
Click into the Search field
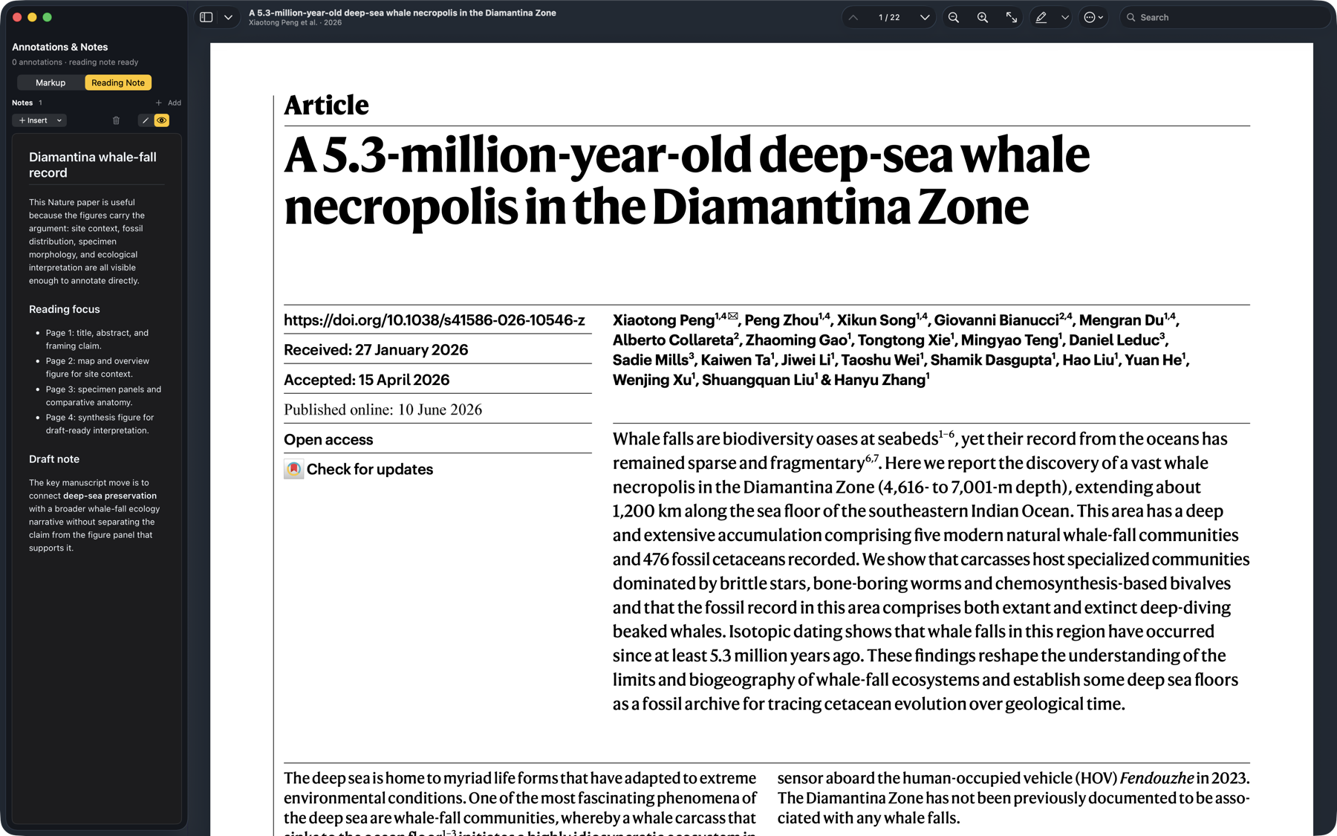pos(1227,17)
